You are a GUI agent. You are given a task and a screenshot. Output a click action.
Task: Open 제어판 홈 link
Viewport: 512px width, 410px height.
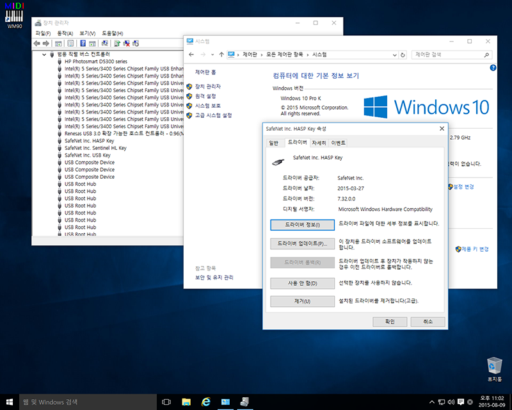(205, 72)
